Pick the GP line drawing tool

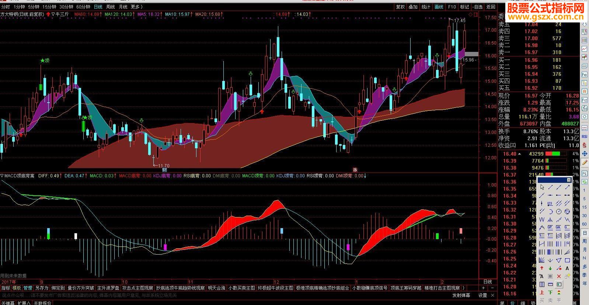[x=550, y=227]
